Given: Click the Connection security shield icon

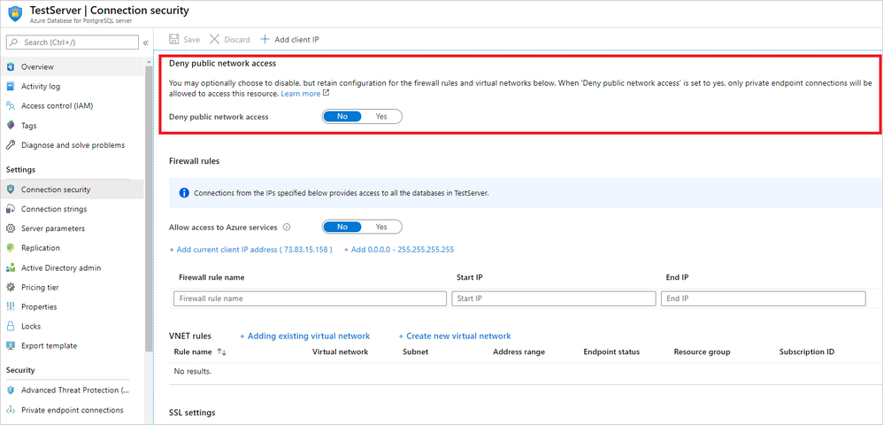Looking at the screenshot, I should (10, 189).
